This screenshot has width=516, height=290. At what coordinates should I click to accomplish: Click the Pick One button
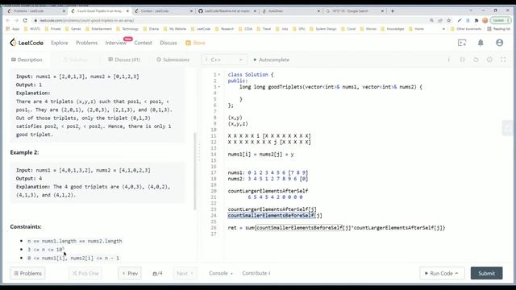85,273
